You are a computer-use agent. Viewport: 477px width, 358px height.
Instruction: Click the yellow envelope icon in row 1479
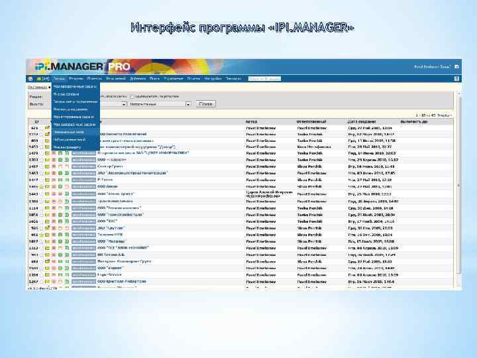point(47,153)
